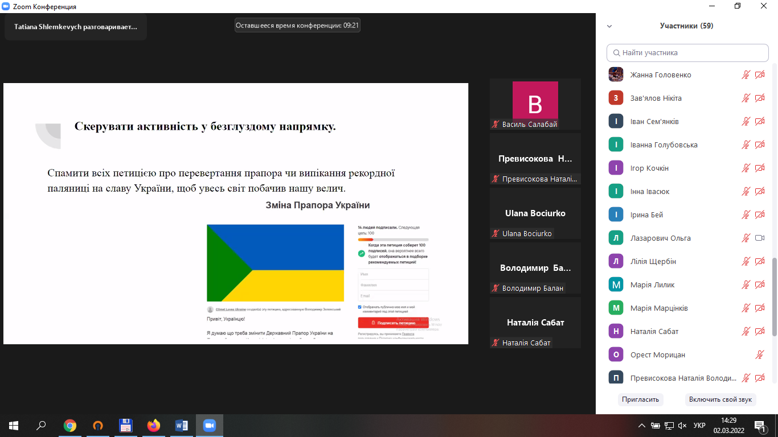Open Firefox from the taskbar
Screen dimensions: 778x437
tap(154, 425)
